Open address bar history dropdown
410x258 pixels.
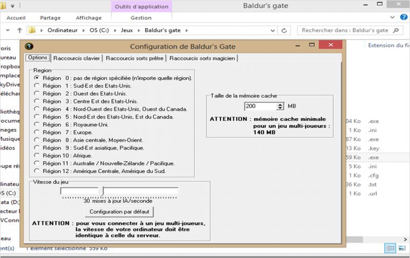click(x=273, y=31)
